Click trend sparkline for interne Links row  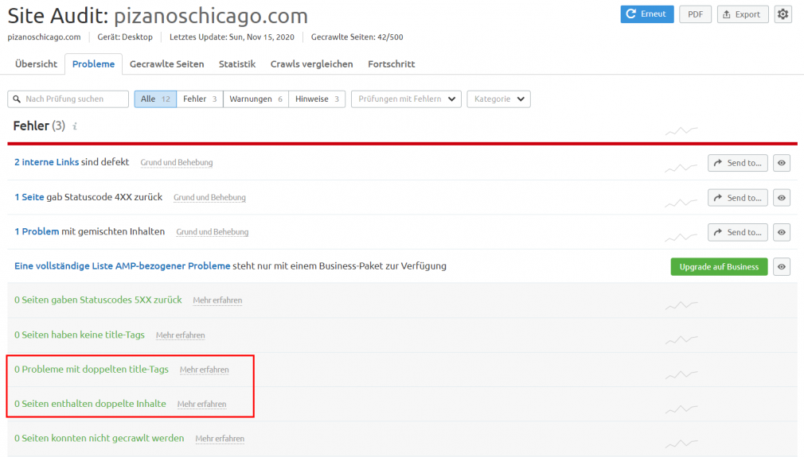(681, 168)
